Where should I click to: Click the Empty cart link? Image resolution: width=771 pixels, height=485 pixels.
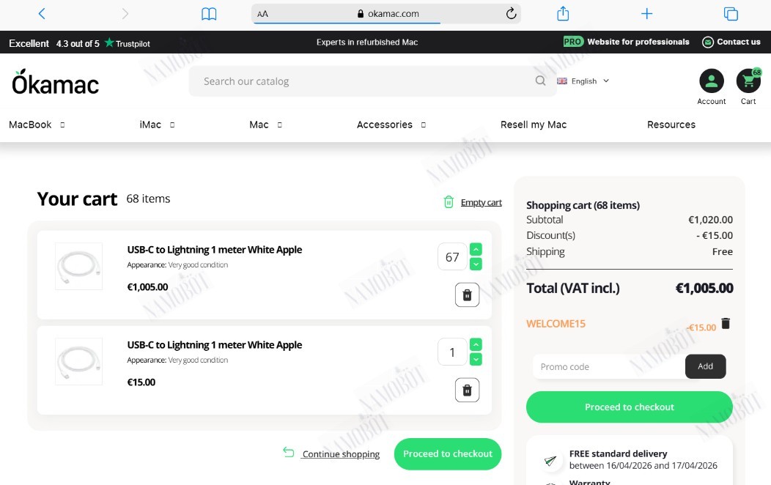click(x=481, y=202)
